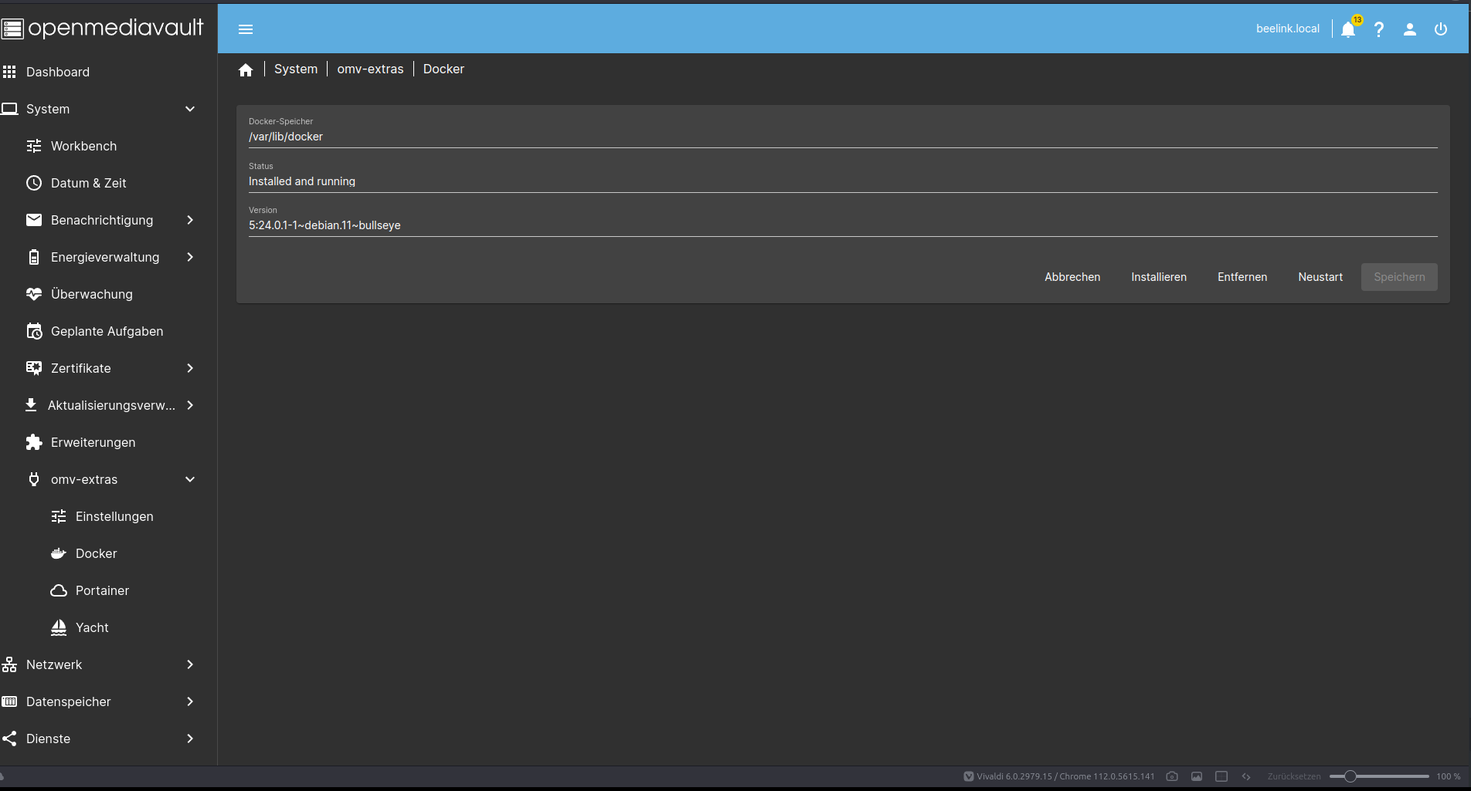Click the Speichern button
The image size is (1471, 791).
click(1399, 277)
